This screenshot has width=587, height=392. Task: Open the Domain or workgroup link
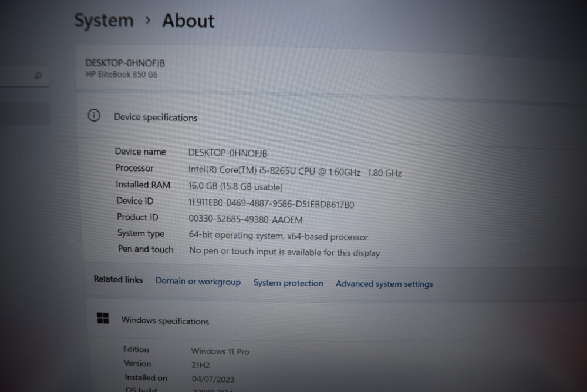click(198, 281)
